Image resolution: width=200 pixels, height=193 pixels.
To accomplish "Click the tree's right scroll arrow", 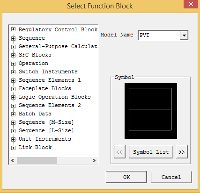I will 94,161.
